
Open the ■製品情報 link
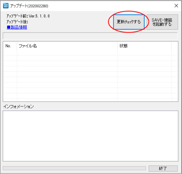click(x=17, y=27)
